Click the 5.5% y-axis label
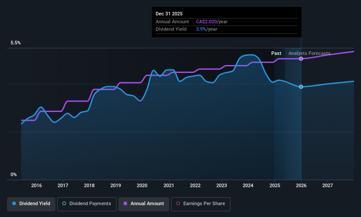The image size is (361, 217). coord(15,43)
